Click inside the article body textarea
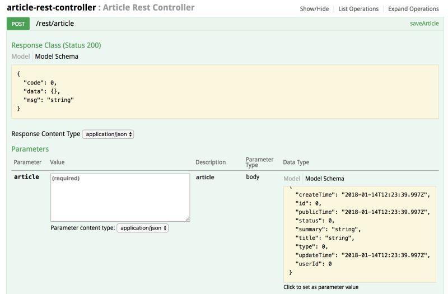Screen dimensions: 448x294 pyautogui.click(x=120, y=197)
